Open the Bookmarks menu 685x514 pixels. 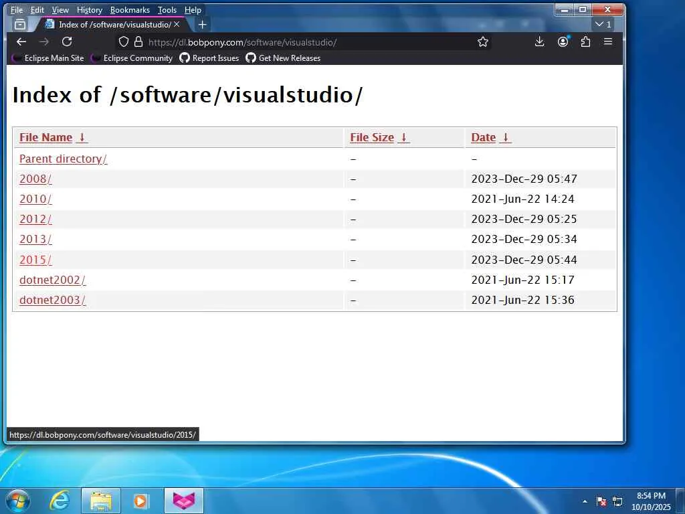click(x=130, y=9)
